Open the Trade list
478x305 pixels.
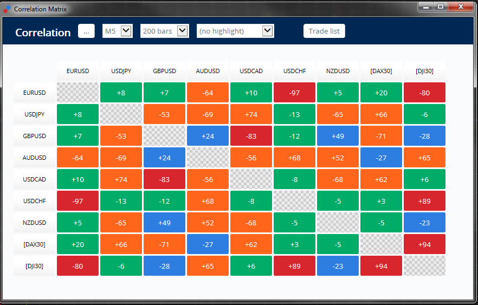pos(324,31)
